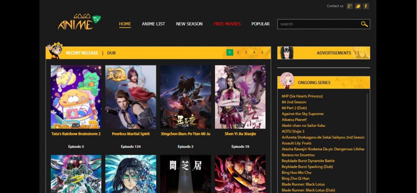Click the Shen Yi Jiu Xiaojie title

pos(240,134)
